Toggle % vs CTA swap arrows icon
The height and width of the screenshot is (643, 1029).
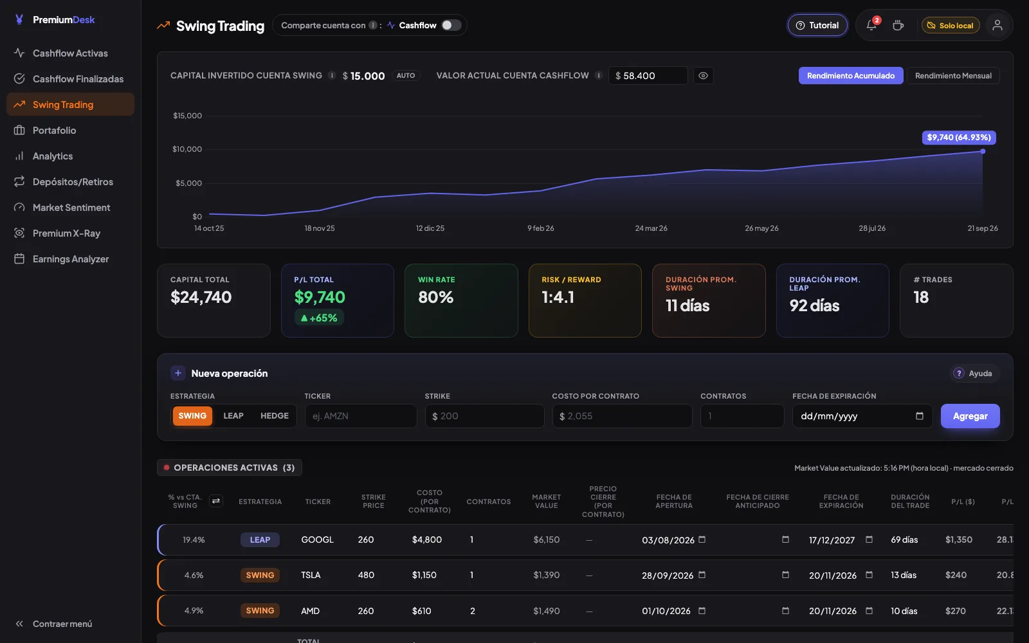(x=216, y=501)
